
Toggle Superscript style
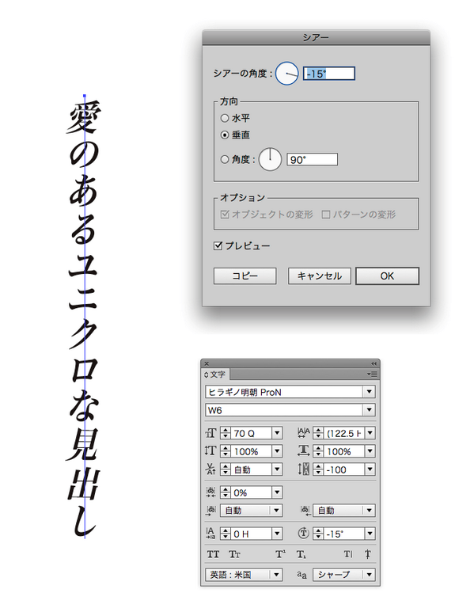[x=281, y=554]
